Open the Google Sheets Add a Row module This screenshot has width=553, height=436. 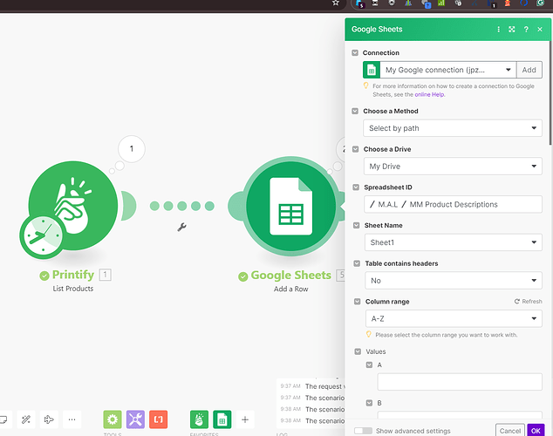point(291,206)
